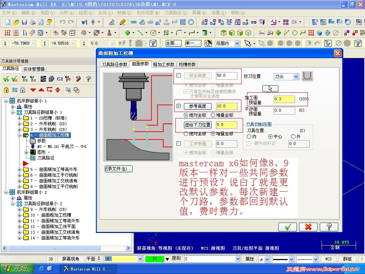Open the Z depth dropdown in status bar
The width and height of the screenshot is (365, 274).
pyautogui.click(x=140, y=259)
